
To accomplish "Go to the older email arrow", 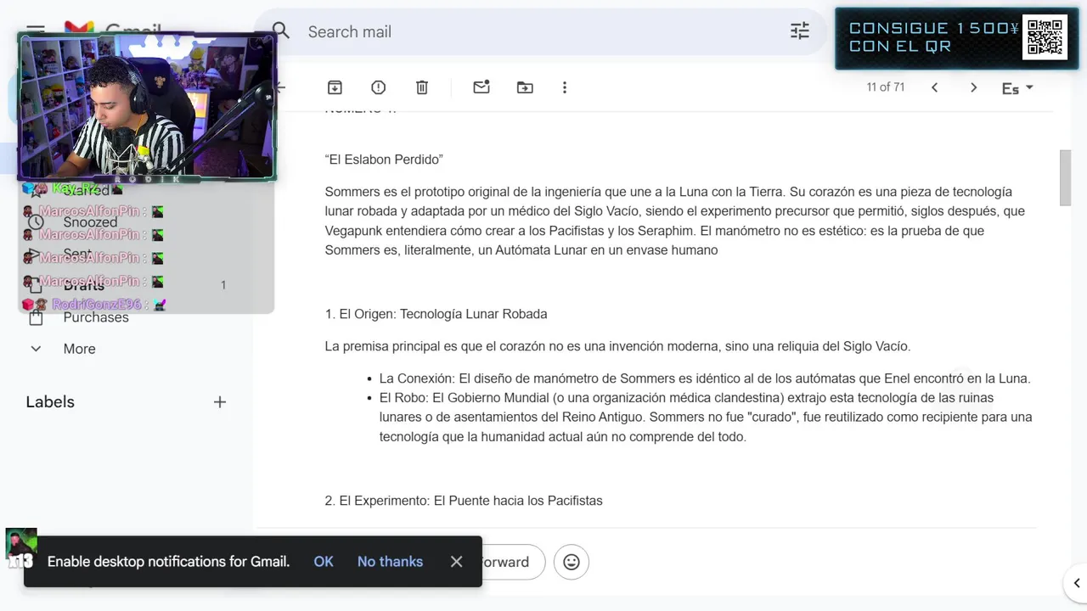I will point(973,87).
